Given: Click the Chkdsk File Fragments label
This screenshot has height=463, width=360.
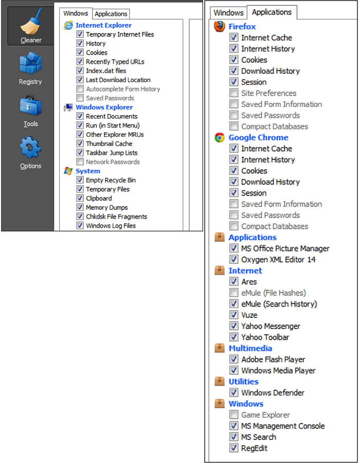Looking at the screenshot, I should [x=117, y=217].
